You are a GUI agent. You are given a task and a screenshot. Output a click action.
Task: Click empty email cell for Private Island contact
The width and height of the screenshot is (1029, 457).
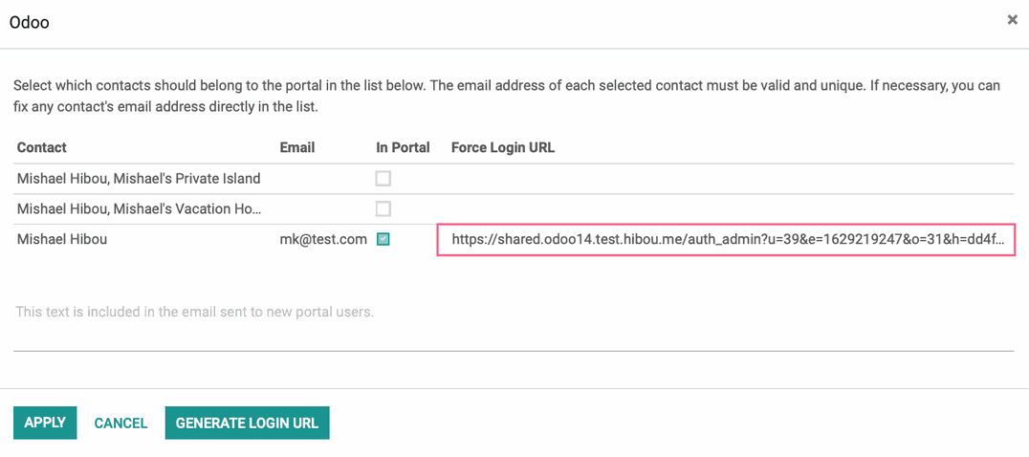pos(323,179)
